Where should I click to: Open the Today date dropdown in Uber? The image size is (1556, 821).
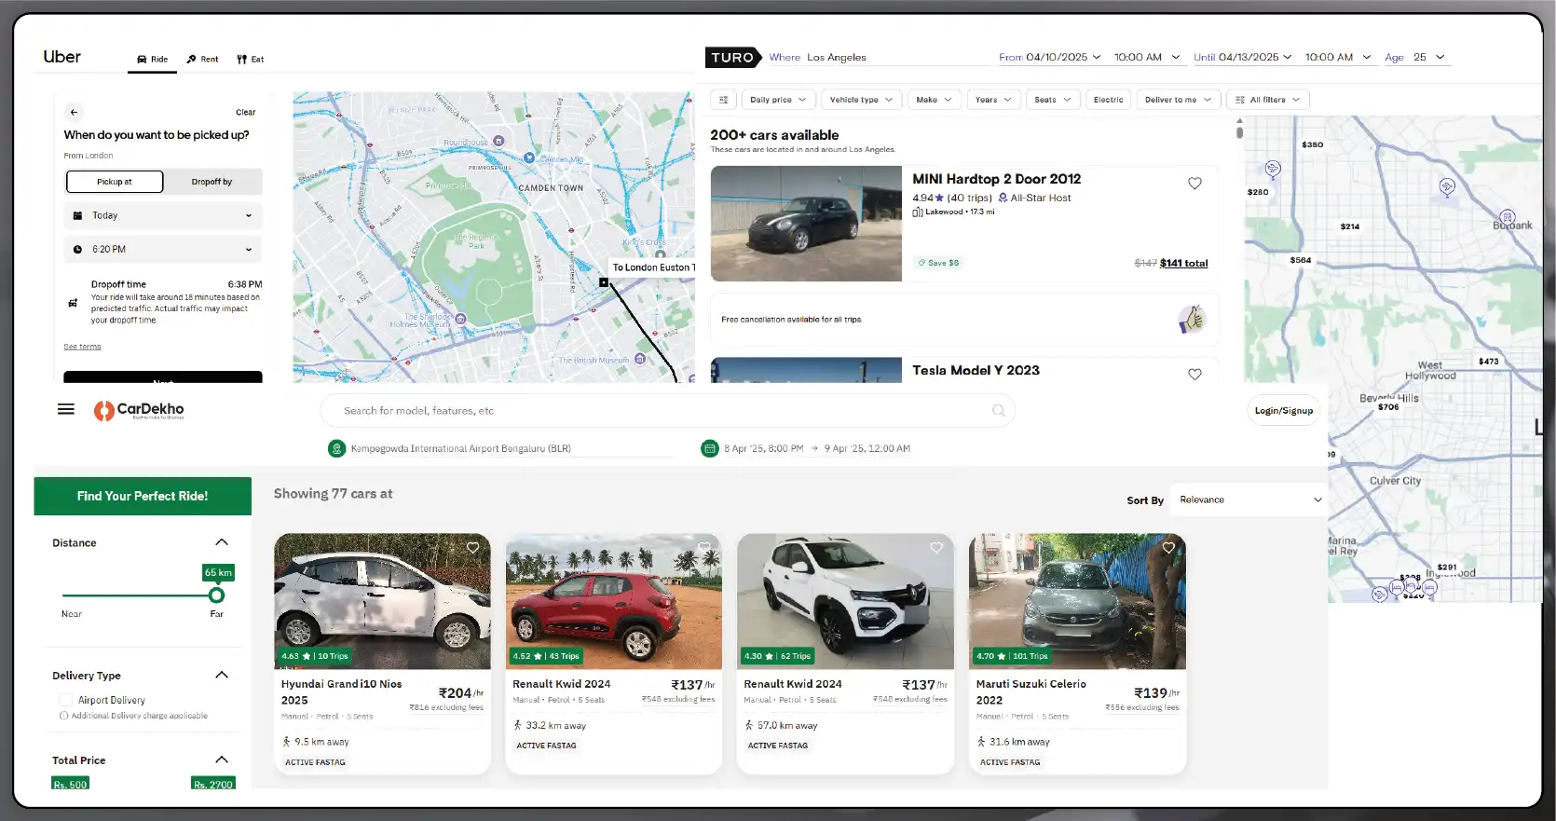tap(163, 215)
